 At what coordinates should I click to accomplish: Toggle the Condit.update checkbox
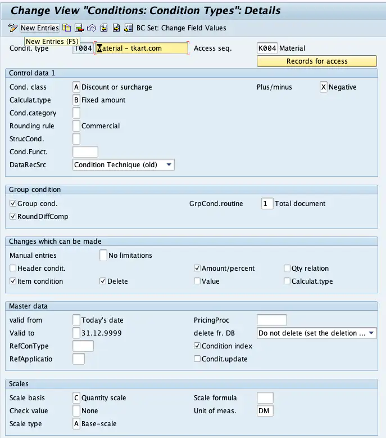[197, 359]
